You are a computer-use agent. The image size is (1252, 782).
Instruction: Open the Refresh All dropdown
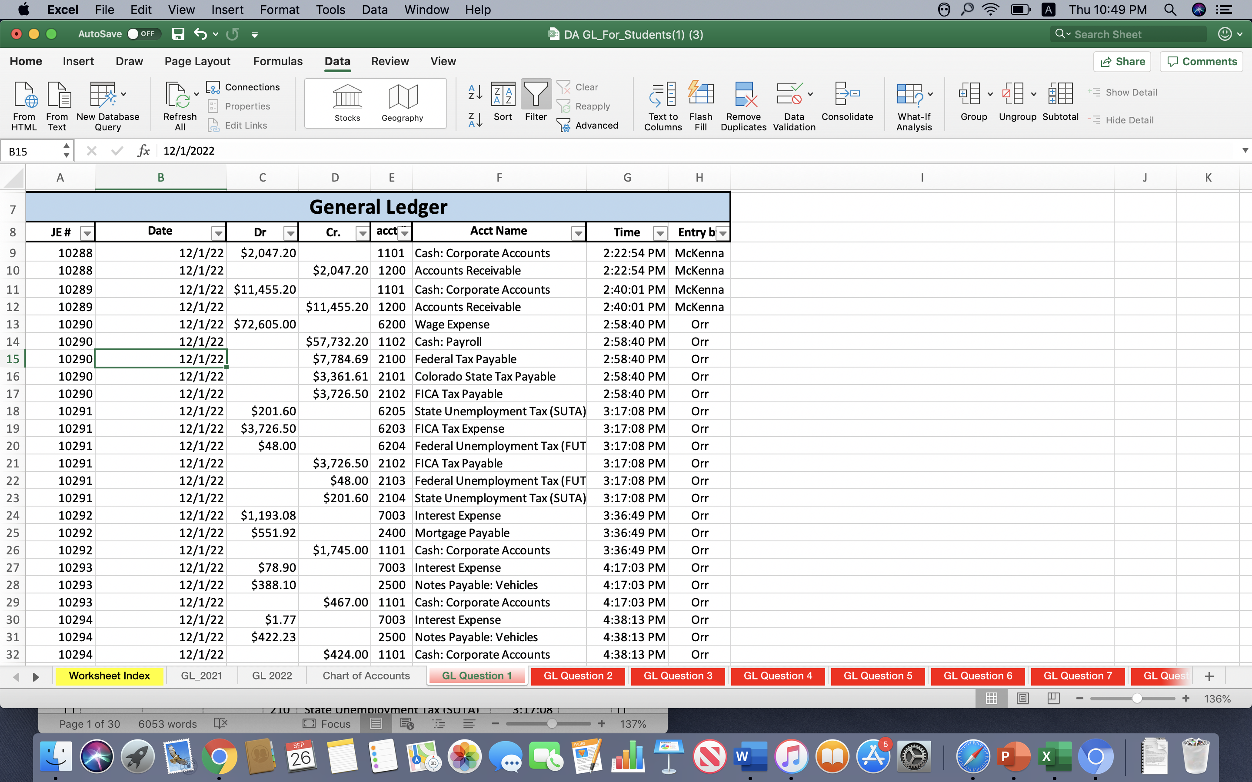click(x=196, y=95)
